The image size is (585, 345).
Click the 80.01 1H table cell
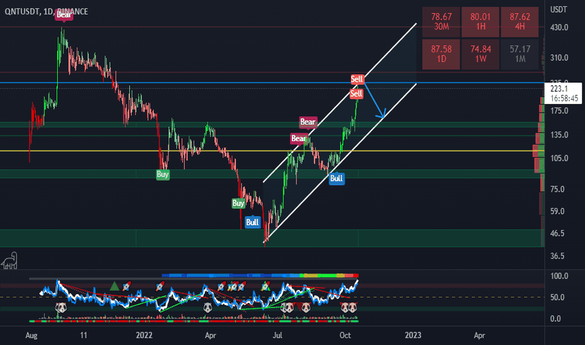pyautogui.click(x=481, y=21)
